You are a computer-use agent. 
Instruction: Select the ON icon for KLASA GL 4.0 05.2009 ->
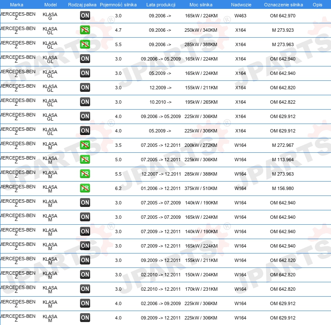pos(85,131)
